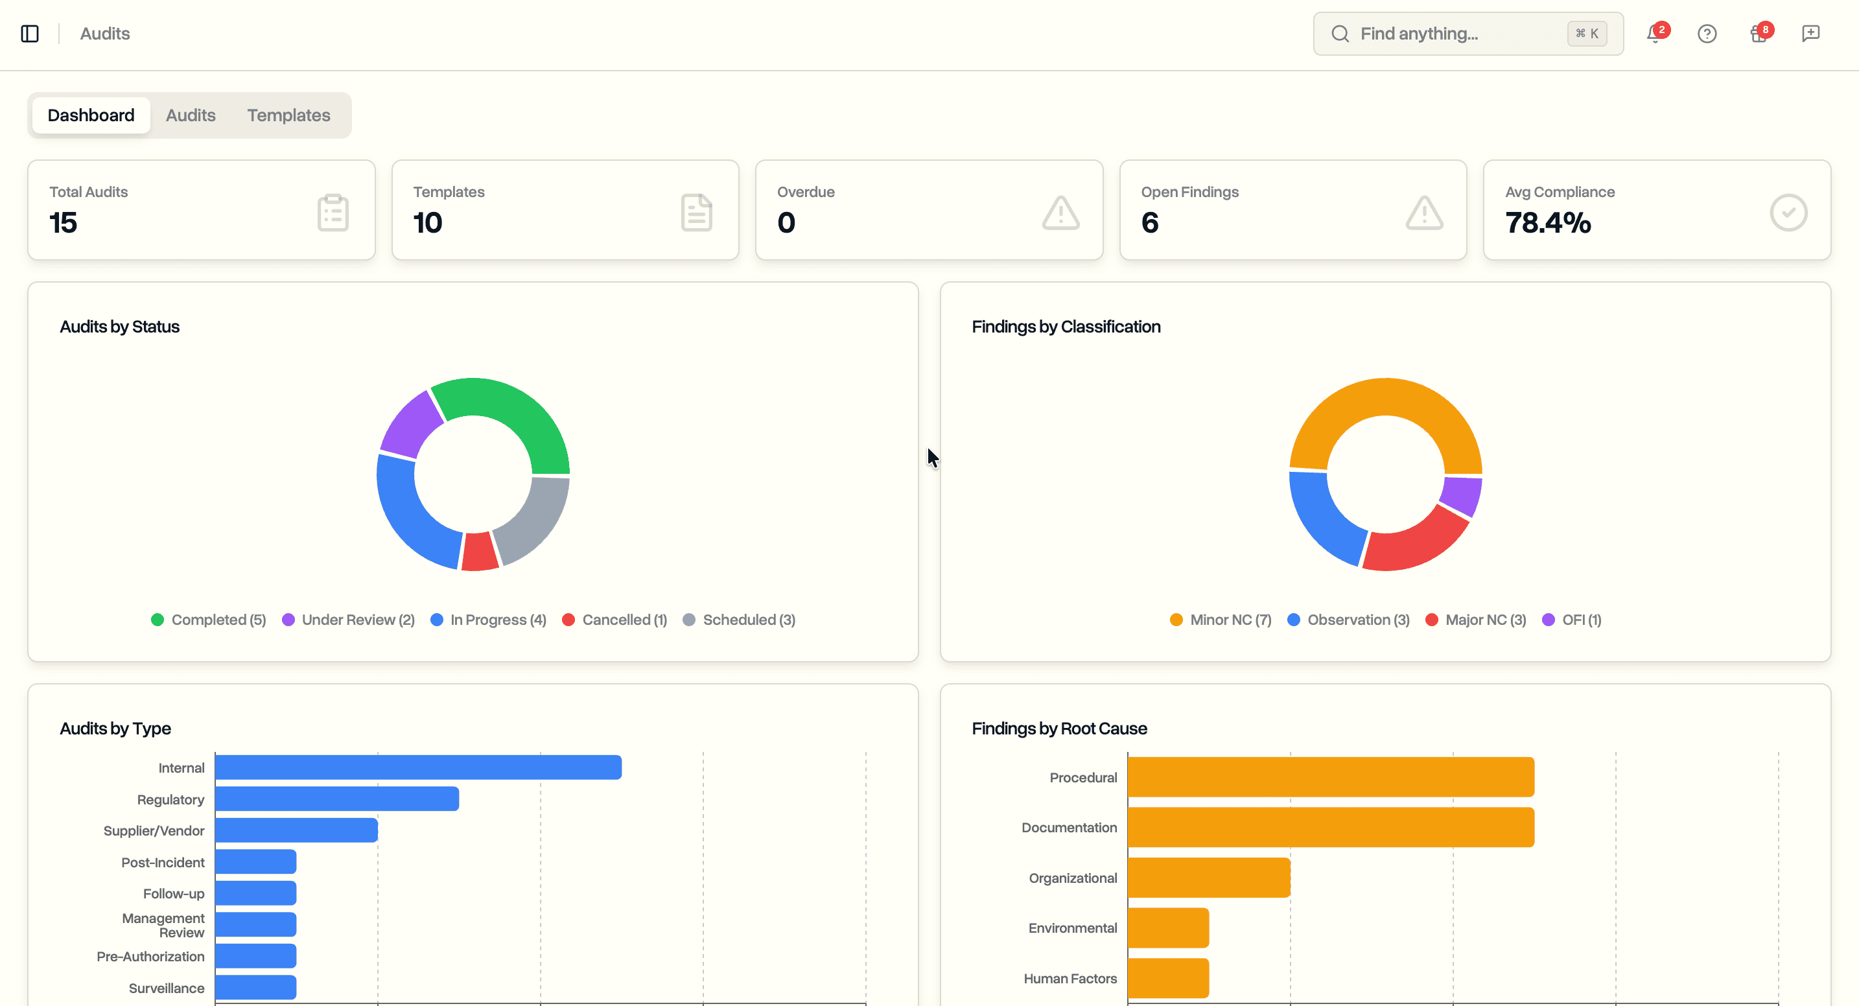The width and height of the screenshot is (1859, 1006).
Task: View updates via the gift icon
Action: (x=1757, y=33)
